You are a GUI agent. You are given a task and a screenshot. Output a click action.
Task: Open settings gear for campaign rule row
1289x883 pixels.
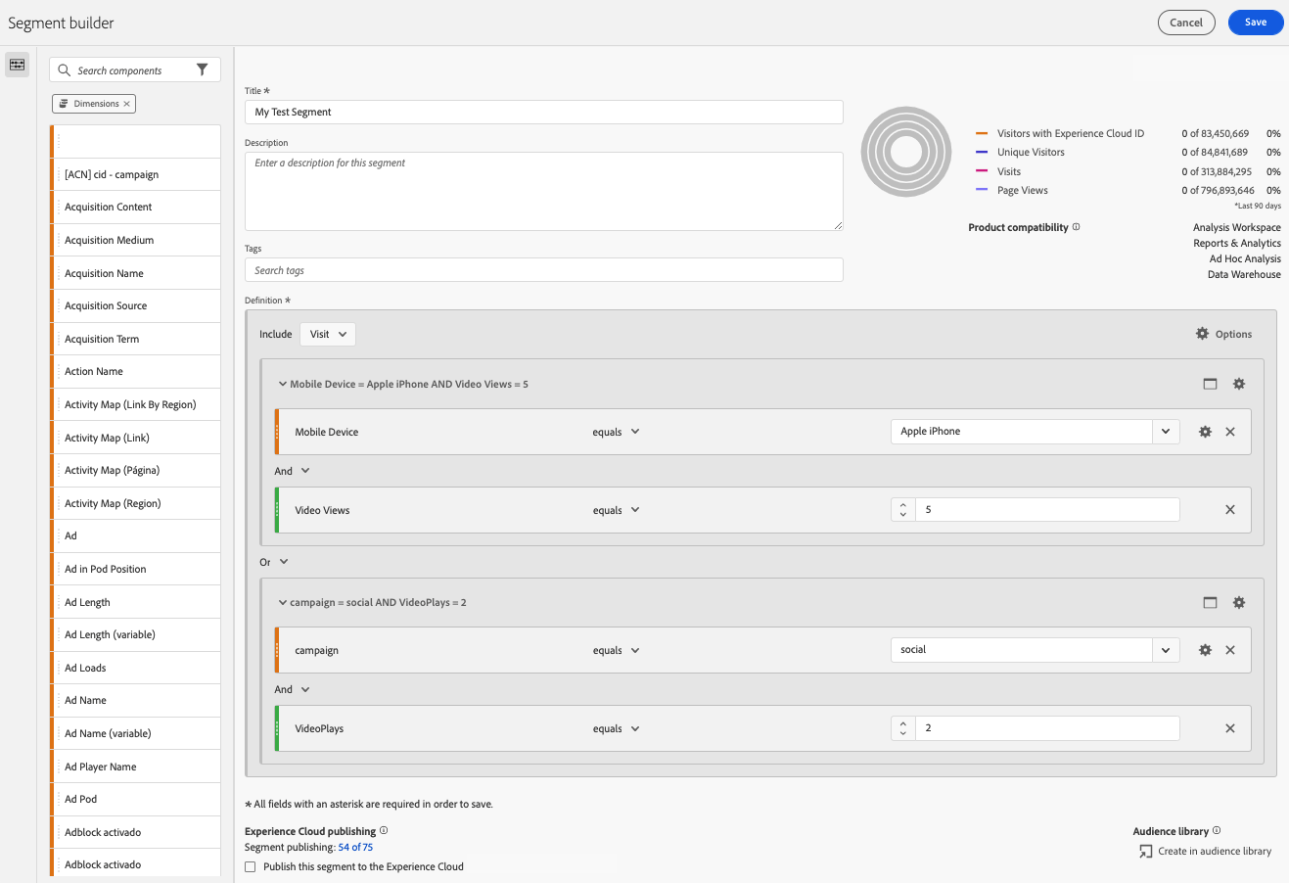coord(1205,650)
